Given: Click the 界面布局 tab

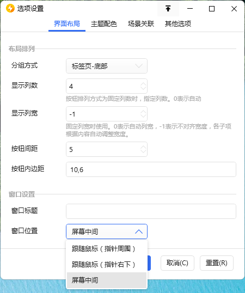Looking at the screenshot, I should [x=67, y=24].
